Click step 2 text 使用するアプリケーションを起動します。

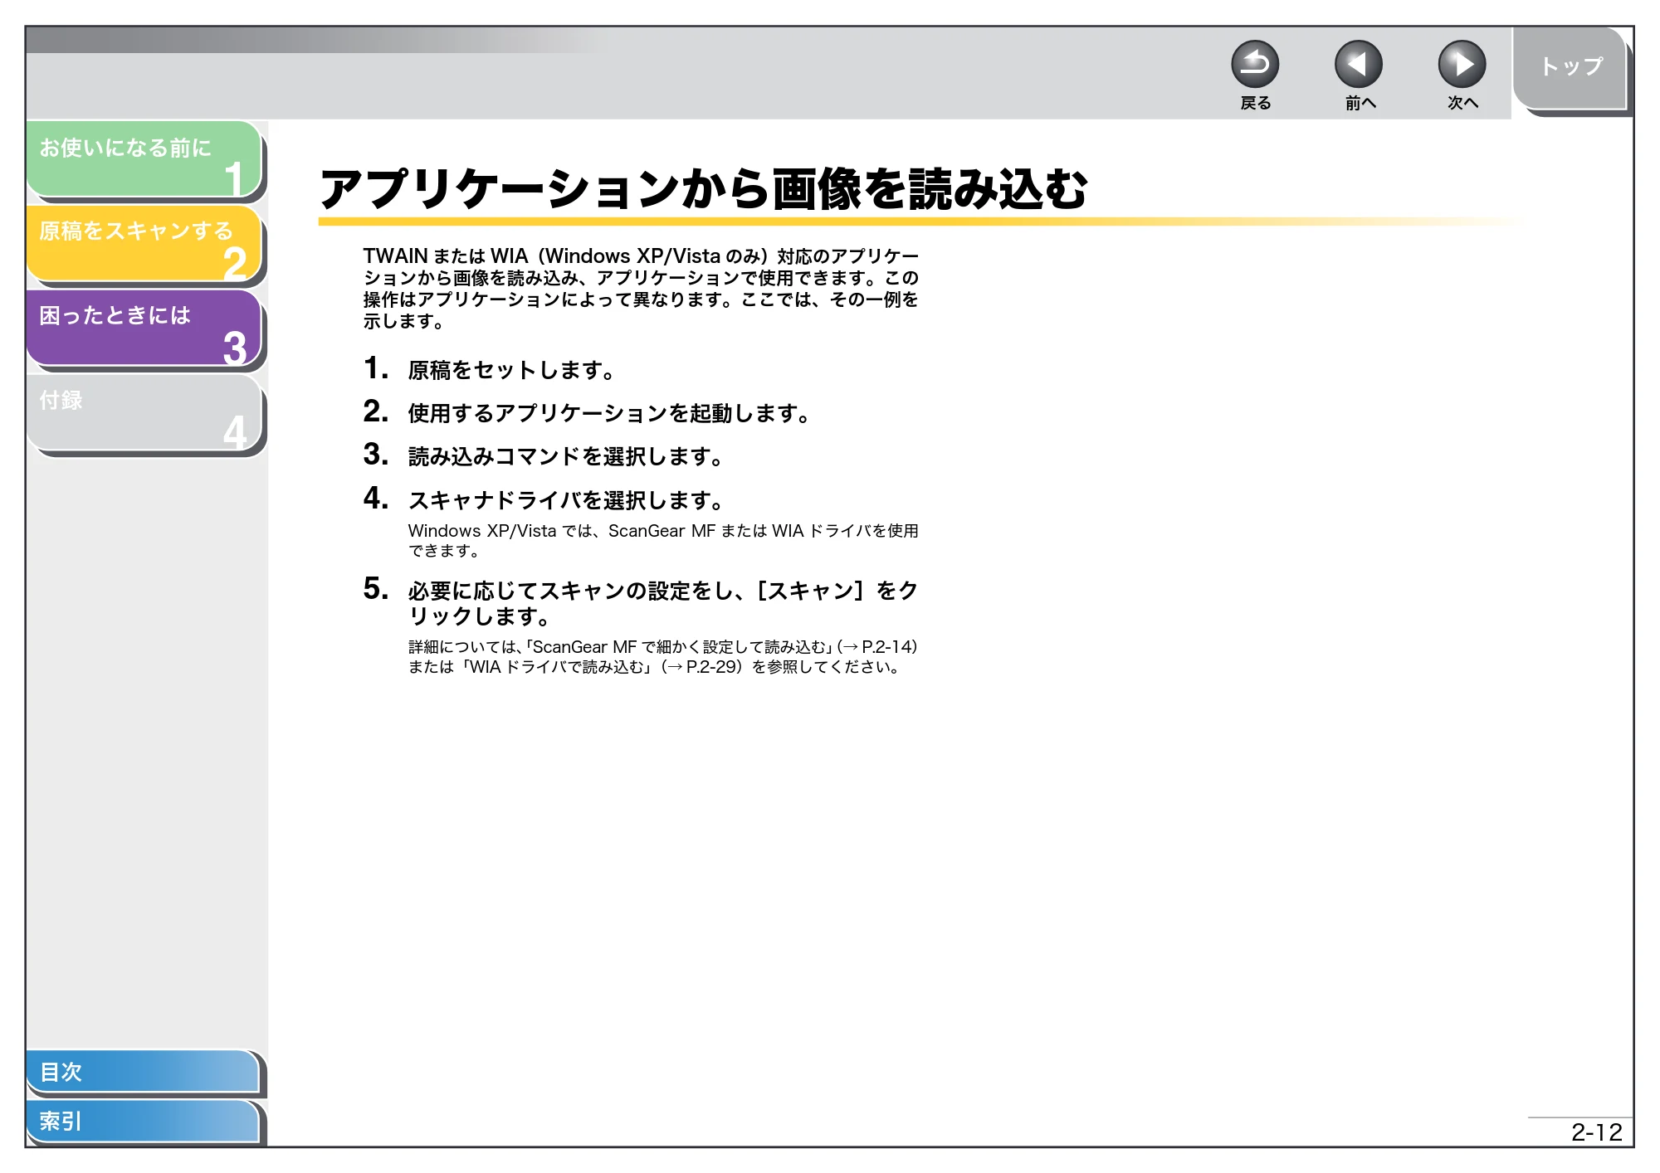(609, 413)
